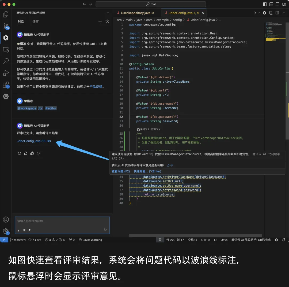Click AI assistant icon in editor toolbar
The image size is (289, 287).
coord(264,13)
